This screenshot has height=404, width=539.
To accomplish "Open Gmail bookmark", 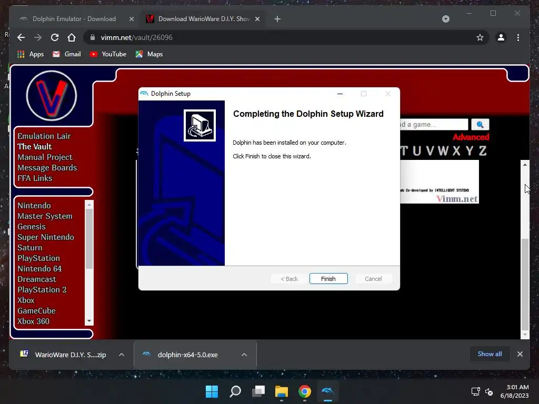I will tap(66, 54).
